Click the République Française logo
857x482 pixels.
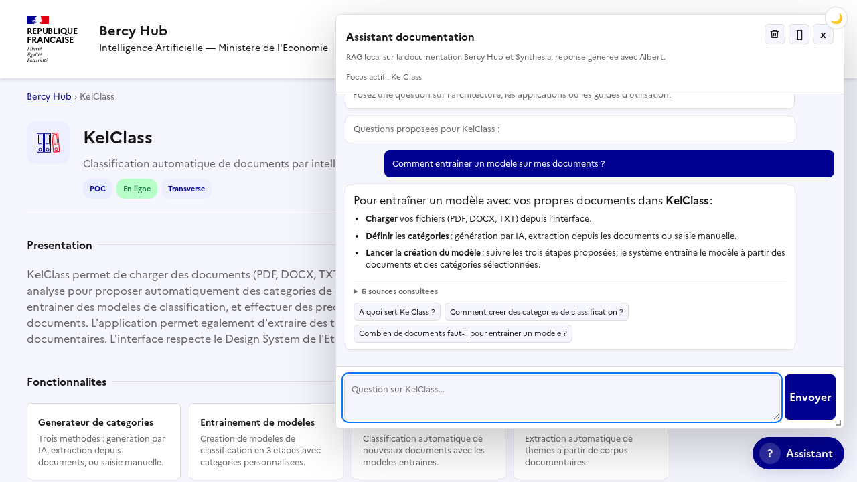pos(52,39)
